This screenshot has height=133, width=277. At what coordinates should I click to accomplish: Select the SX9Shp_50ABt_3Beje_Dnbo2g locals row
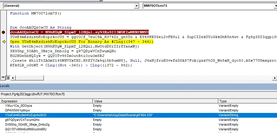(x=138, y=125)
